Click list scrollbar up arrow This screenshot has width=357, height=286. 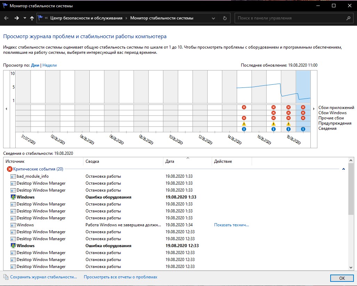point(351,160)
